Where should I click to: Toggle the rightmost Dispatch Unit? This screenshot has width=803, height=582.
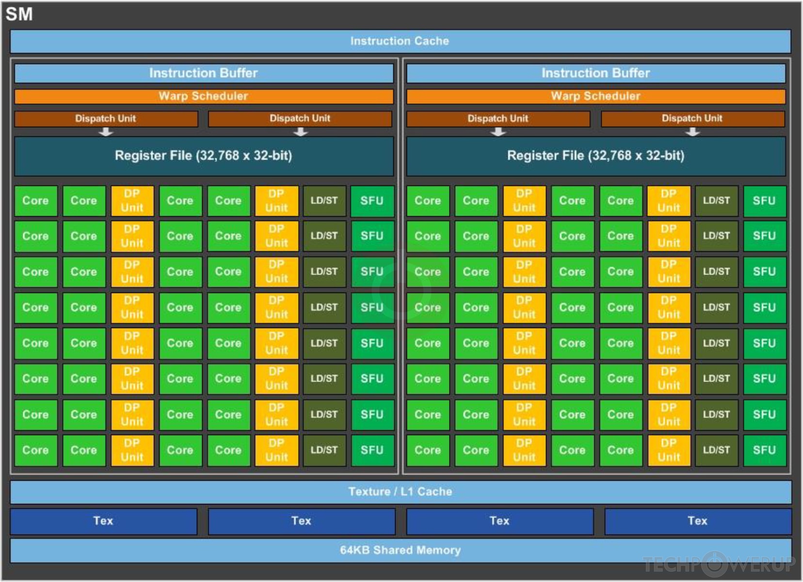coord(692,118)
